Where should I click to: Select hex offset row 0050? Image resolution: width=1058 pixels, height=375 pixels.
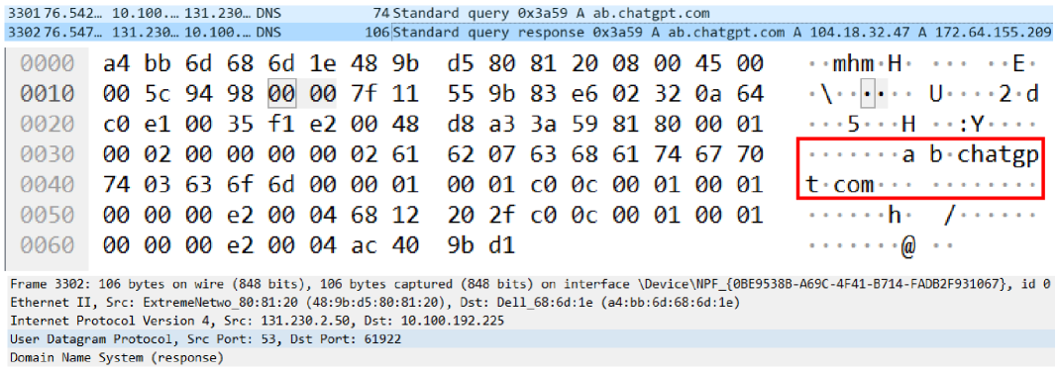coord(48,215)
